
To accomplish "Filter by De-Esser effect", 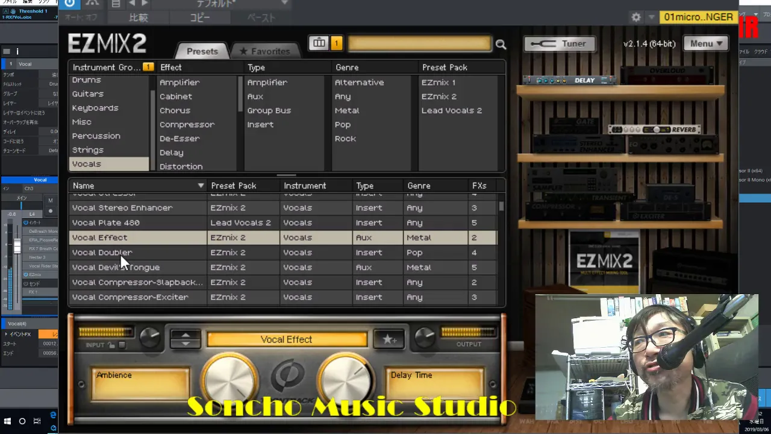I will pos(179,138).
